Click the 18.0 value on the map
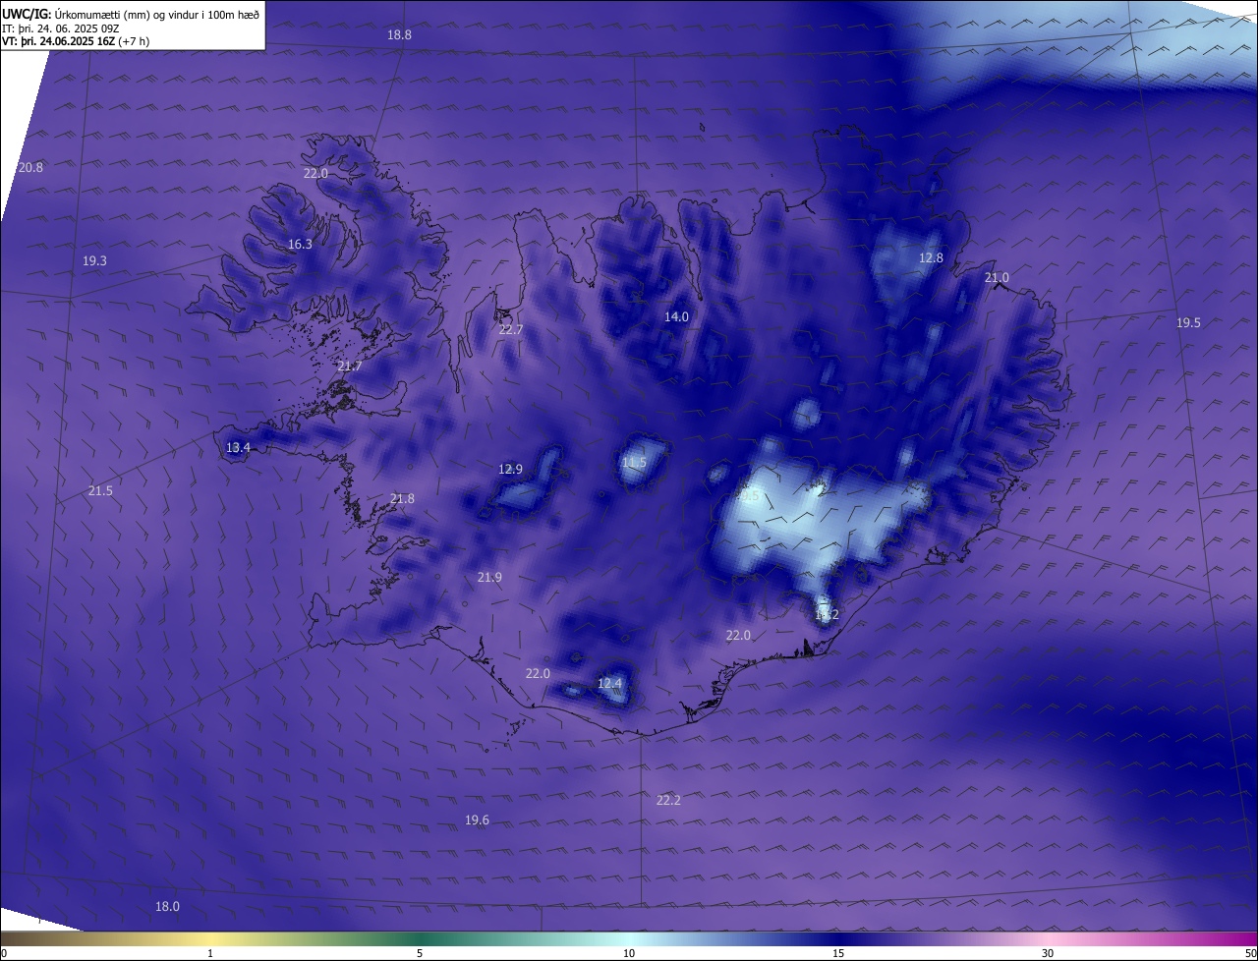 [167, 907]
